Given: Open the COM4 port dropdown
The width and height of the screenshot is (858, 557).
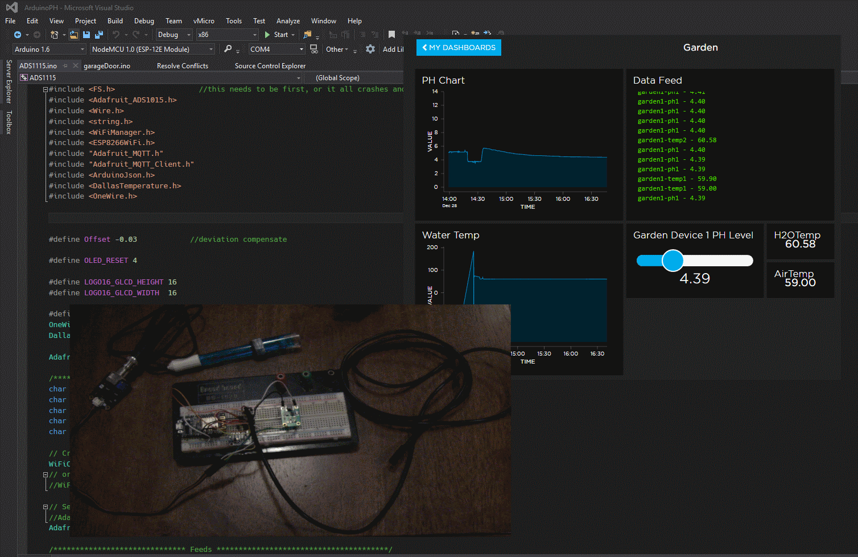Looking at the screenshot, I should [277, 49].
